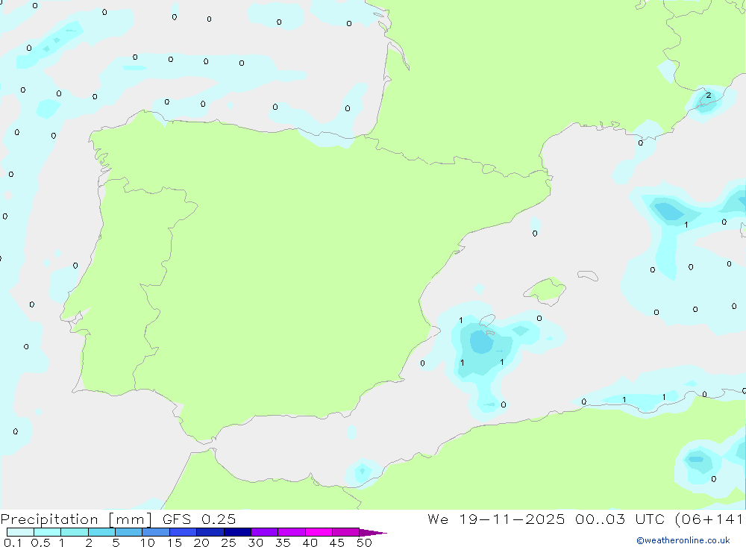The image size is (746, 547).
Task: Open the weatheronline.co.uk credit link
Action: [x=683, y=540]
